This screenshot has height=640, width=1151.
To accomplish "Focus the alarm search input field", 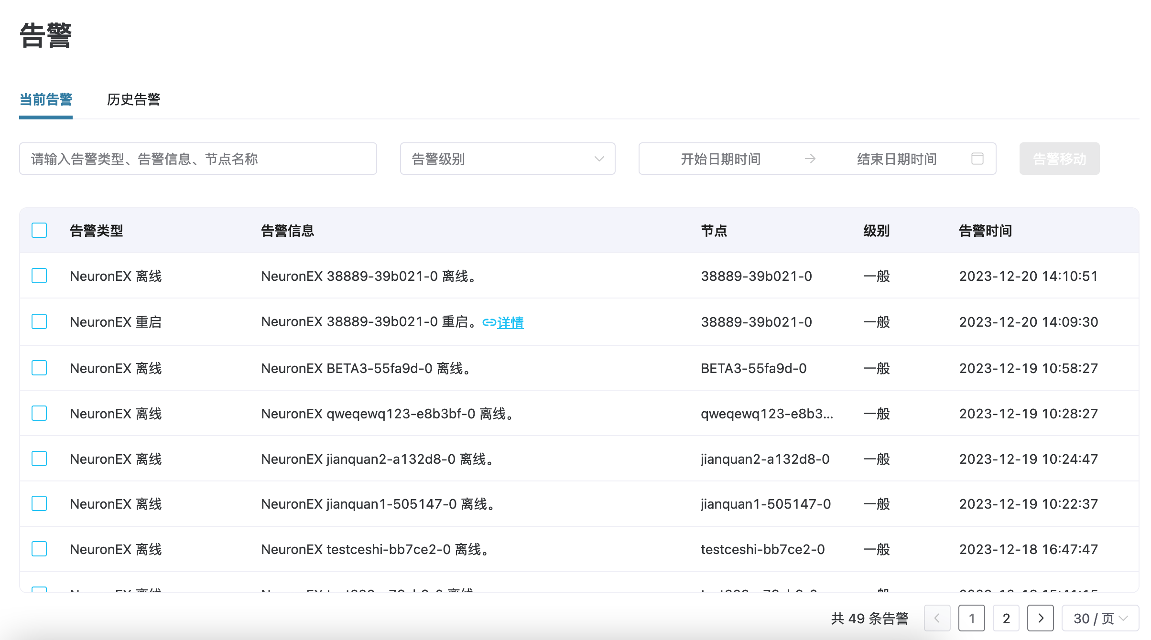I will point(198,159).
